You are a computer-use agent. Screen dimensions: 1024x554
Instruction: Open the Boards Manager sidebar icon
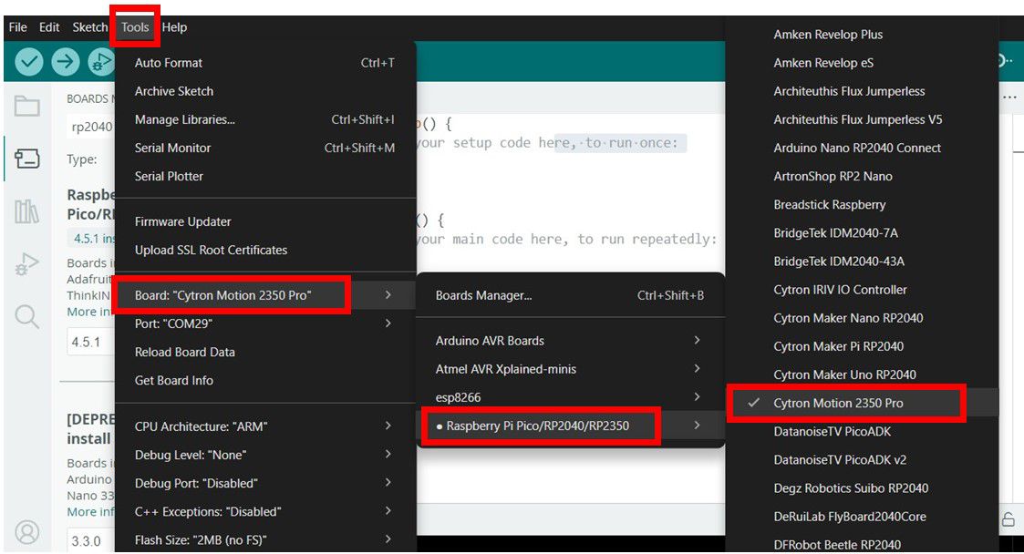[27, 159]
